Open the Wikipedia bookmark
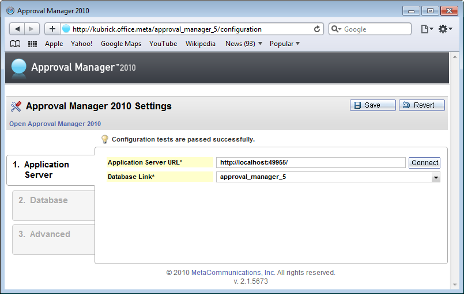The height and width of the screenshot is (294, 464). coord(201,44)
